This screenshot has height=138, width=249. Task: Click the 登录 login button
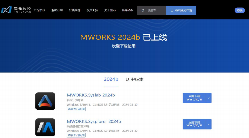[x=240, y=10]
